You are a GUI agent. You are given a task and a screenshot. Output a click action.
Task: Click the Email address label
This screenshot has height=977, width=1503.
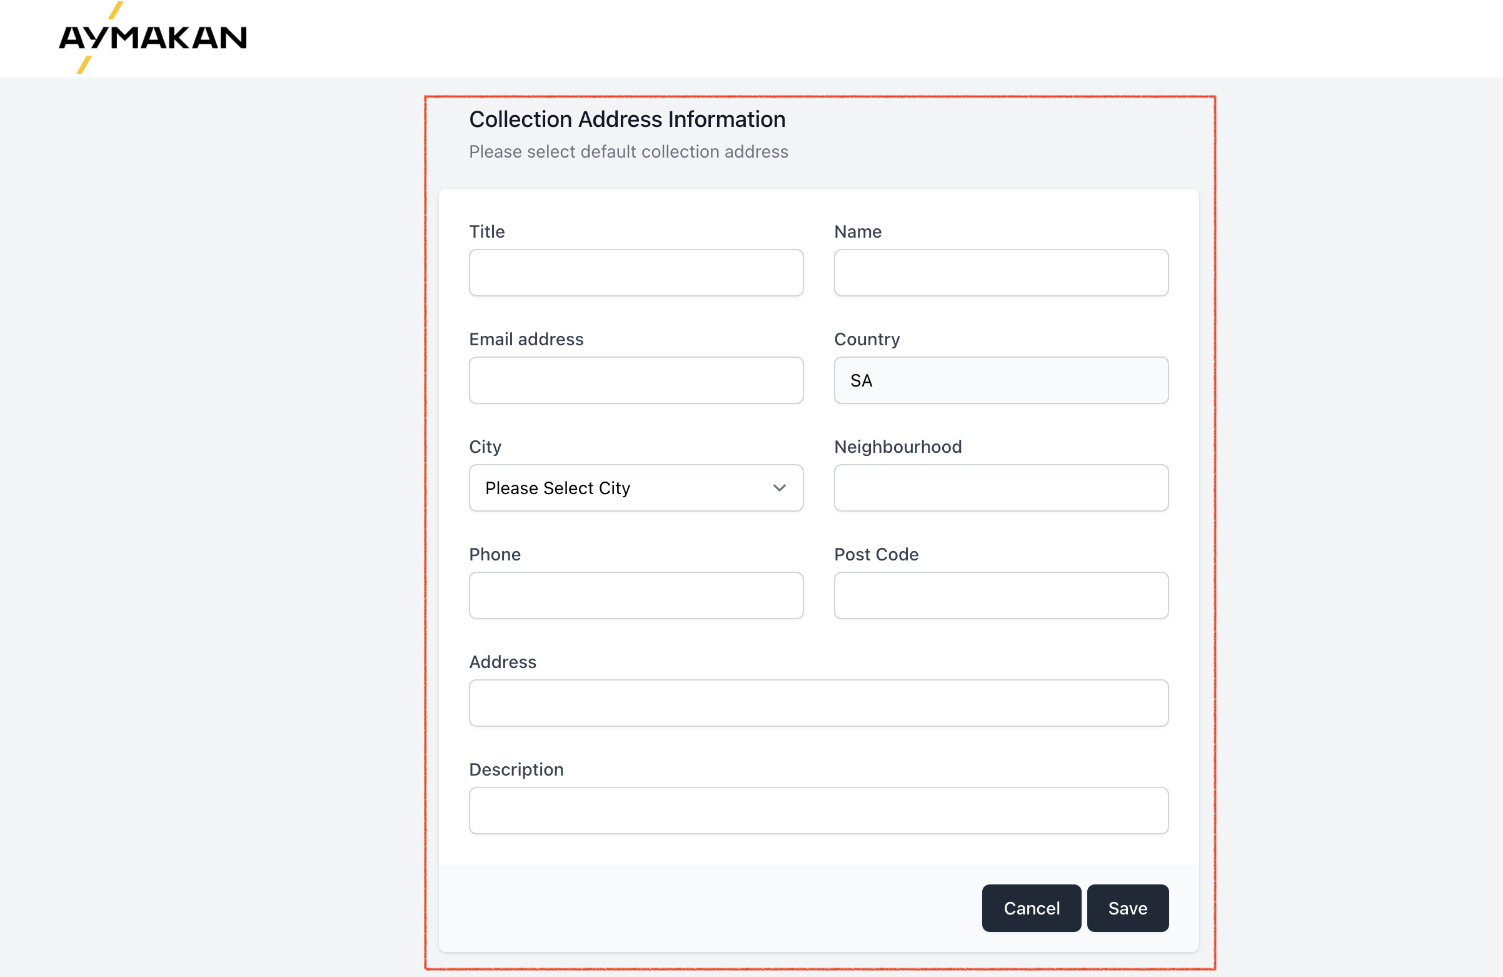(x=526, y=340)
